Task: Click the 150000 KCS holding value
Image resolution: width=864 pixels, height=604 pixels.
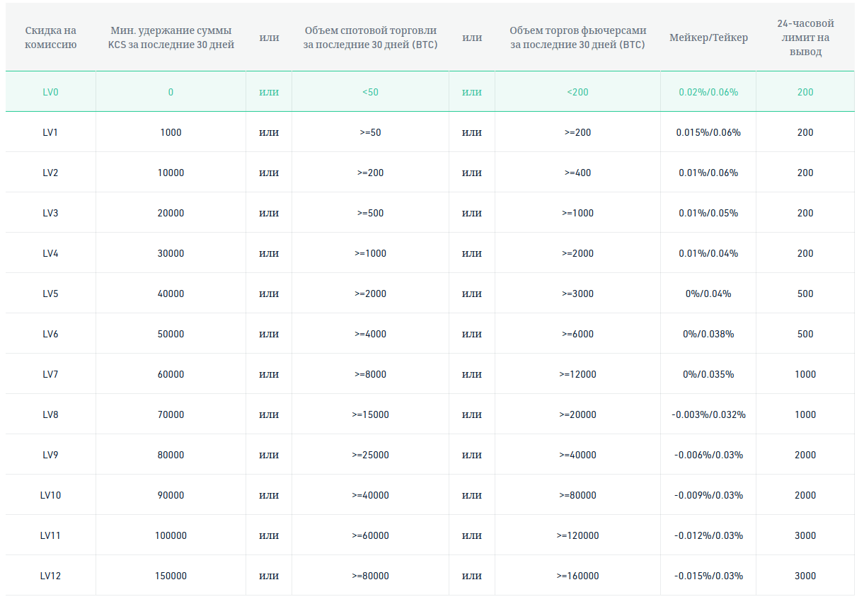Action: tap(171, 576)
